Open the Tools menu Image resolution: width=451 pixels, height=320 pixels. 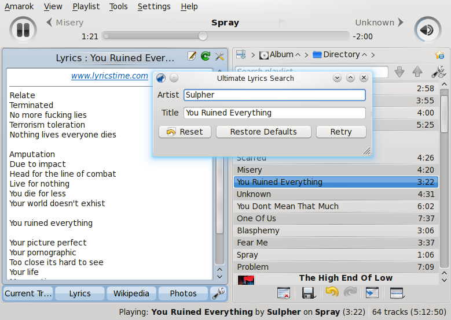click(x=118, y=6)
